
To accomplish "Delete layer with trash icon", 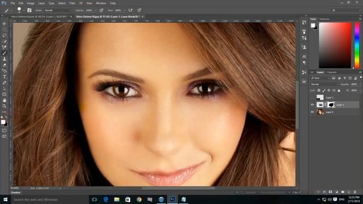I will point(355,192).
